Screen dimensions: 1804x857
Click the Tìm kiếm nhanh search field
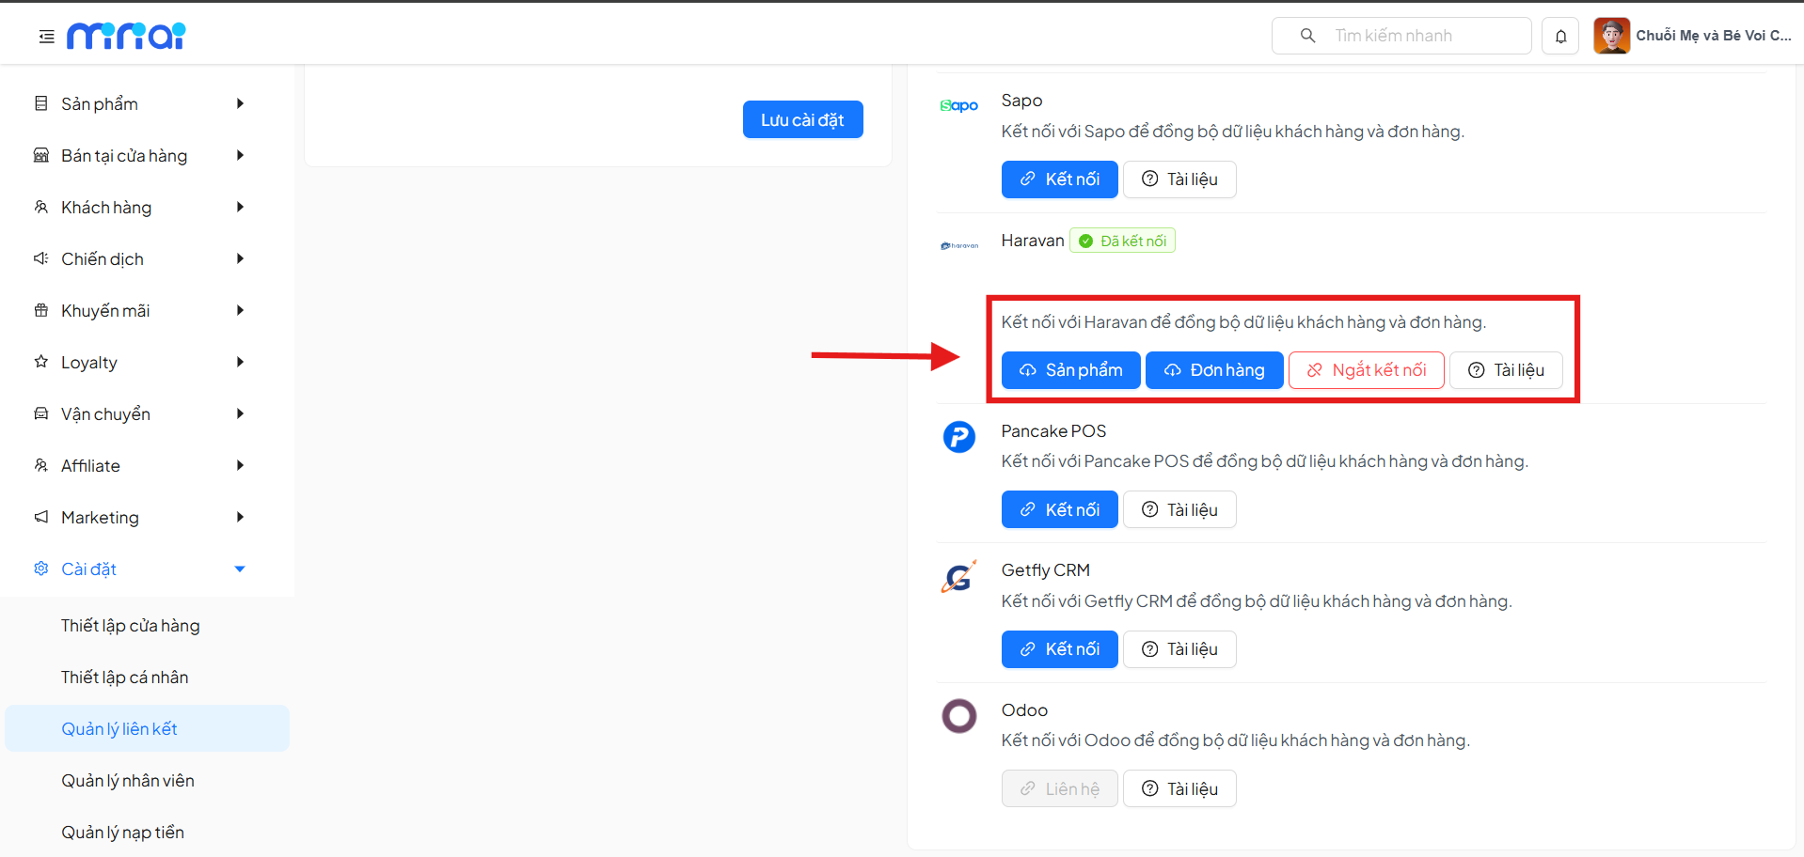tap(1400, 36)
